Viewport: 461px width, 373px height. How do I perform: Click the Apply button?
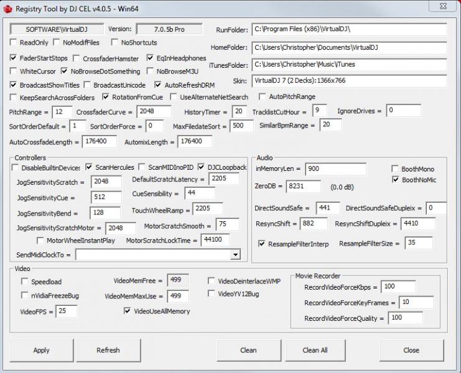coord(42,350)
